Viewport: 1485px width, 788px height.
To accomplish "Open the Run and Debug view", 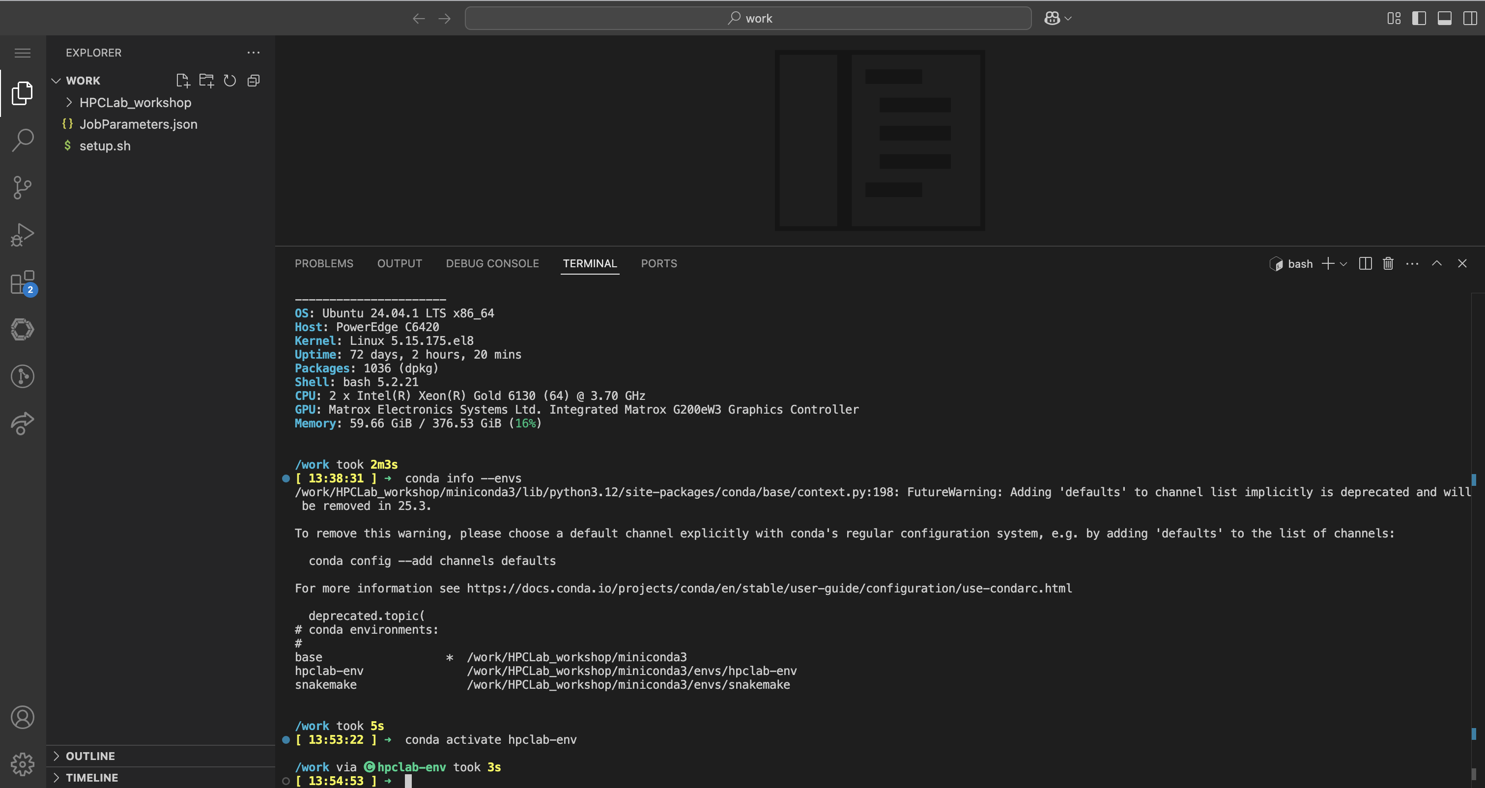I will (x=23, y=235).
